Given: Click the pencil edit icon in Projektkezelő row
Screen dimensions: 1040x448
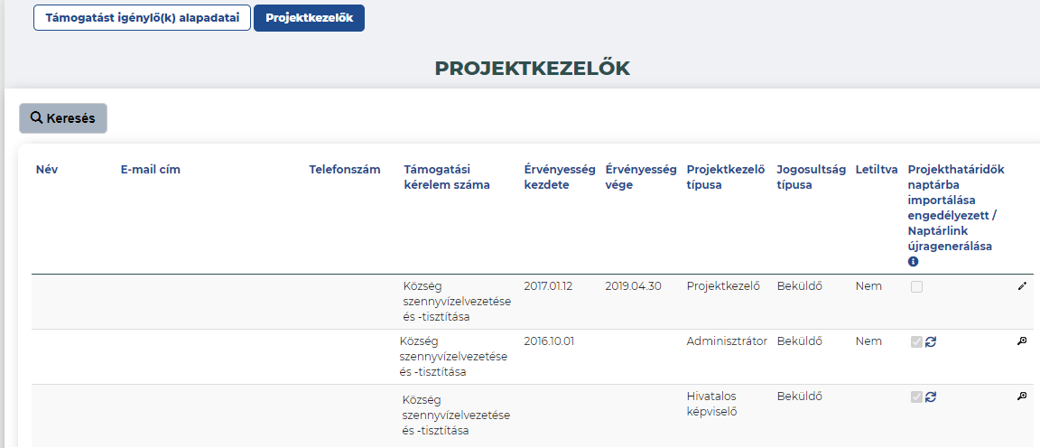Looking at the screenshot, I should (x=1022, y=286).
